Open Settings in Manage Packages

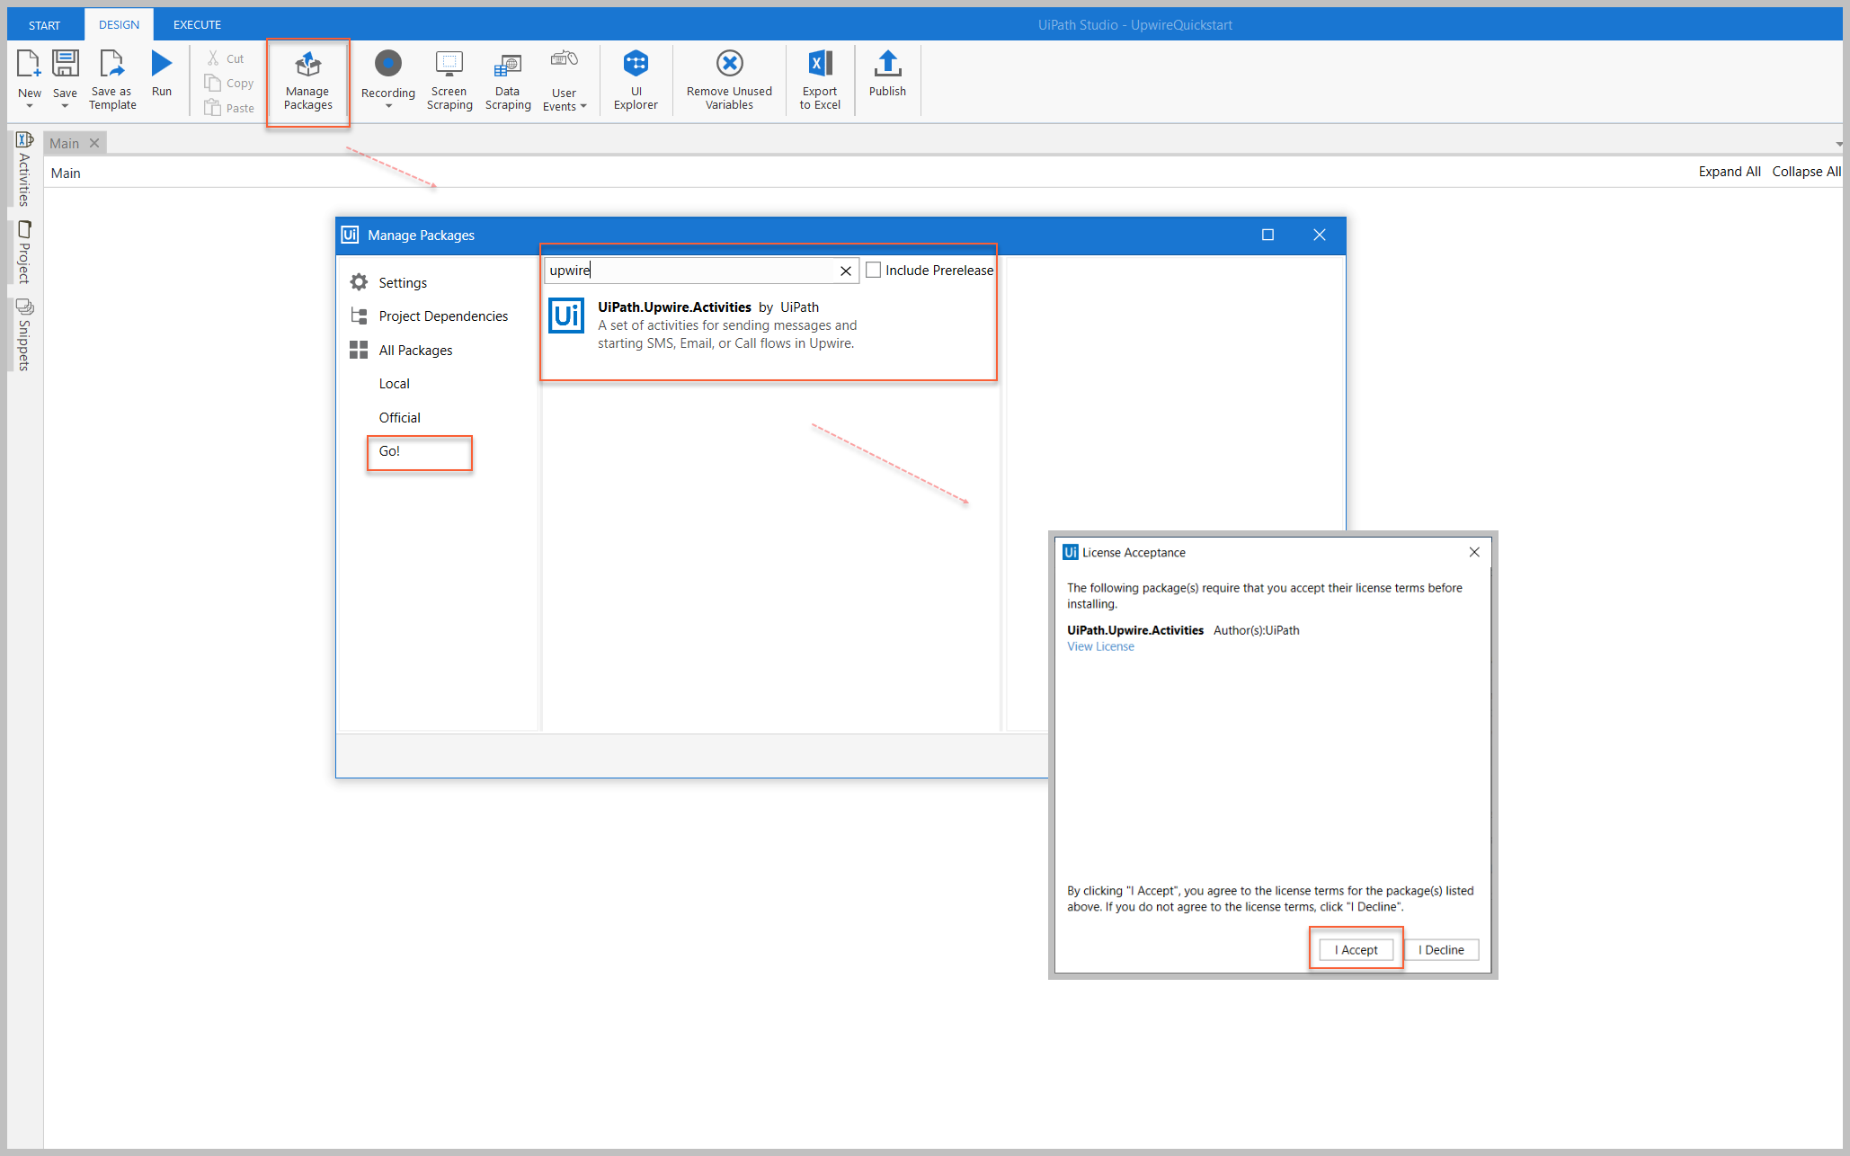[x=388, y=282]
